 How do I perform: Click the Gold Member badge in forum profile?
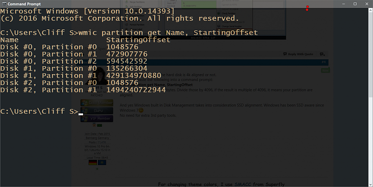(97, 103)
